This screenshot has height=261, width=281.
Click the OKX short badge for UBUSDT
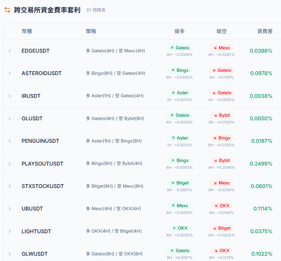point(221,206)
